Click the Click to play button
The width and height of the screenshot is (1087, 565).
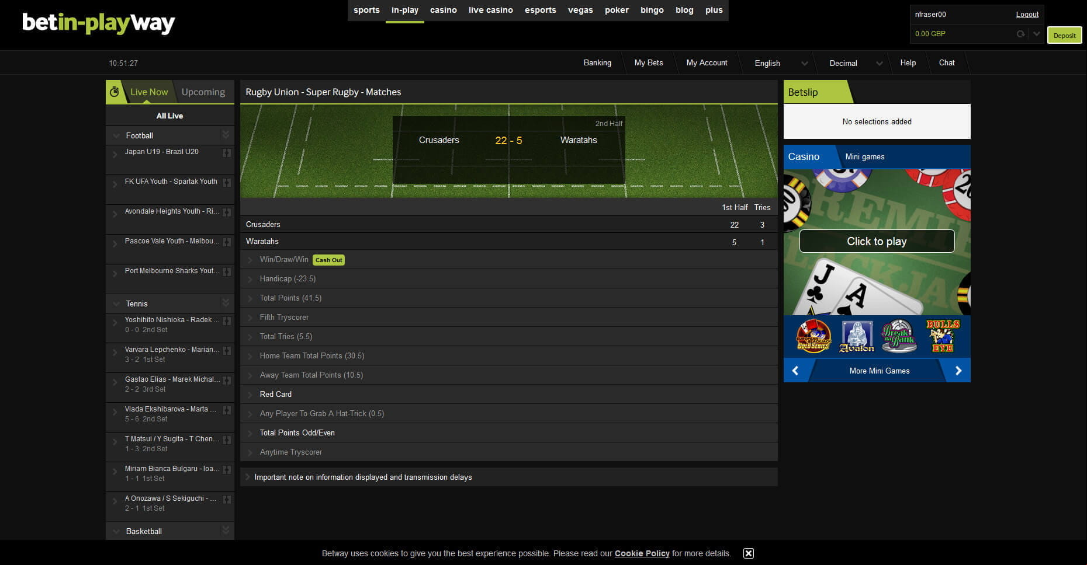coord(877,241)
